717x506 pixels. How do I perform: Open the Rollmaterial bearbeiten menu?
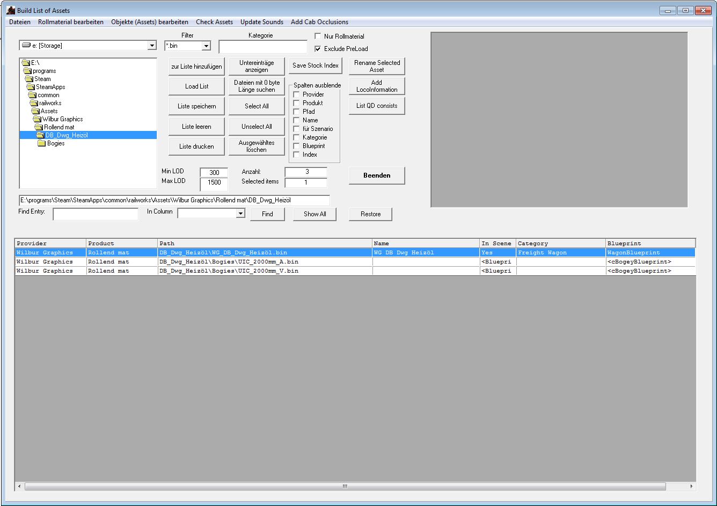[x=71, y=22]
